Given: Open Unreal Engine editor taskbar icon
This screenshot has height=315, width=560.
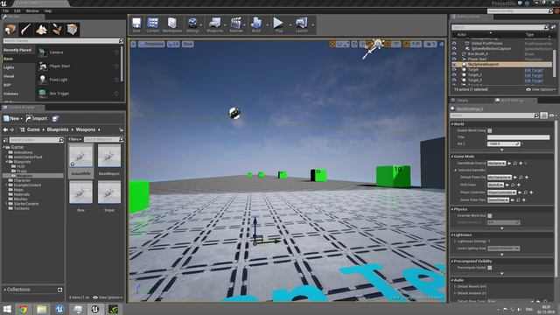Looking at the screenshot, I should pos(95,309).
